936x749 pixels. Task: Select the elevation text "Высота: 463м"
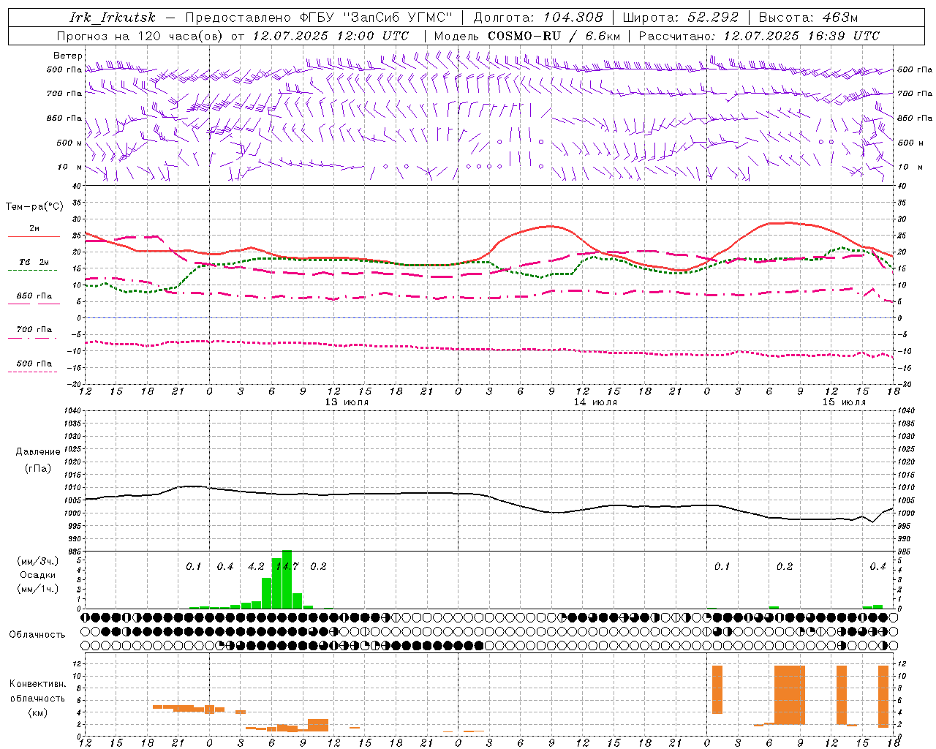pyautogui.click(x=808, y=18)
